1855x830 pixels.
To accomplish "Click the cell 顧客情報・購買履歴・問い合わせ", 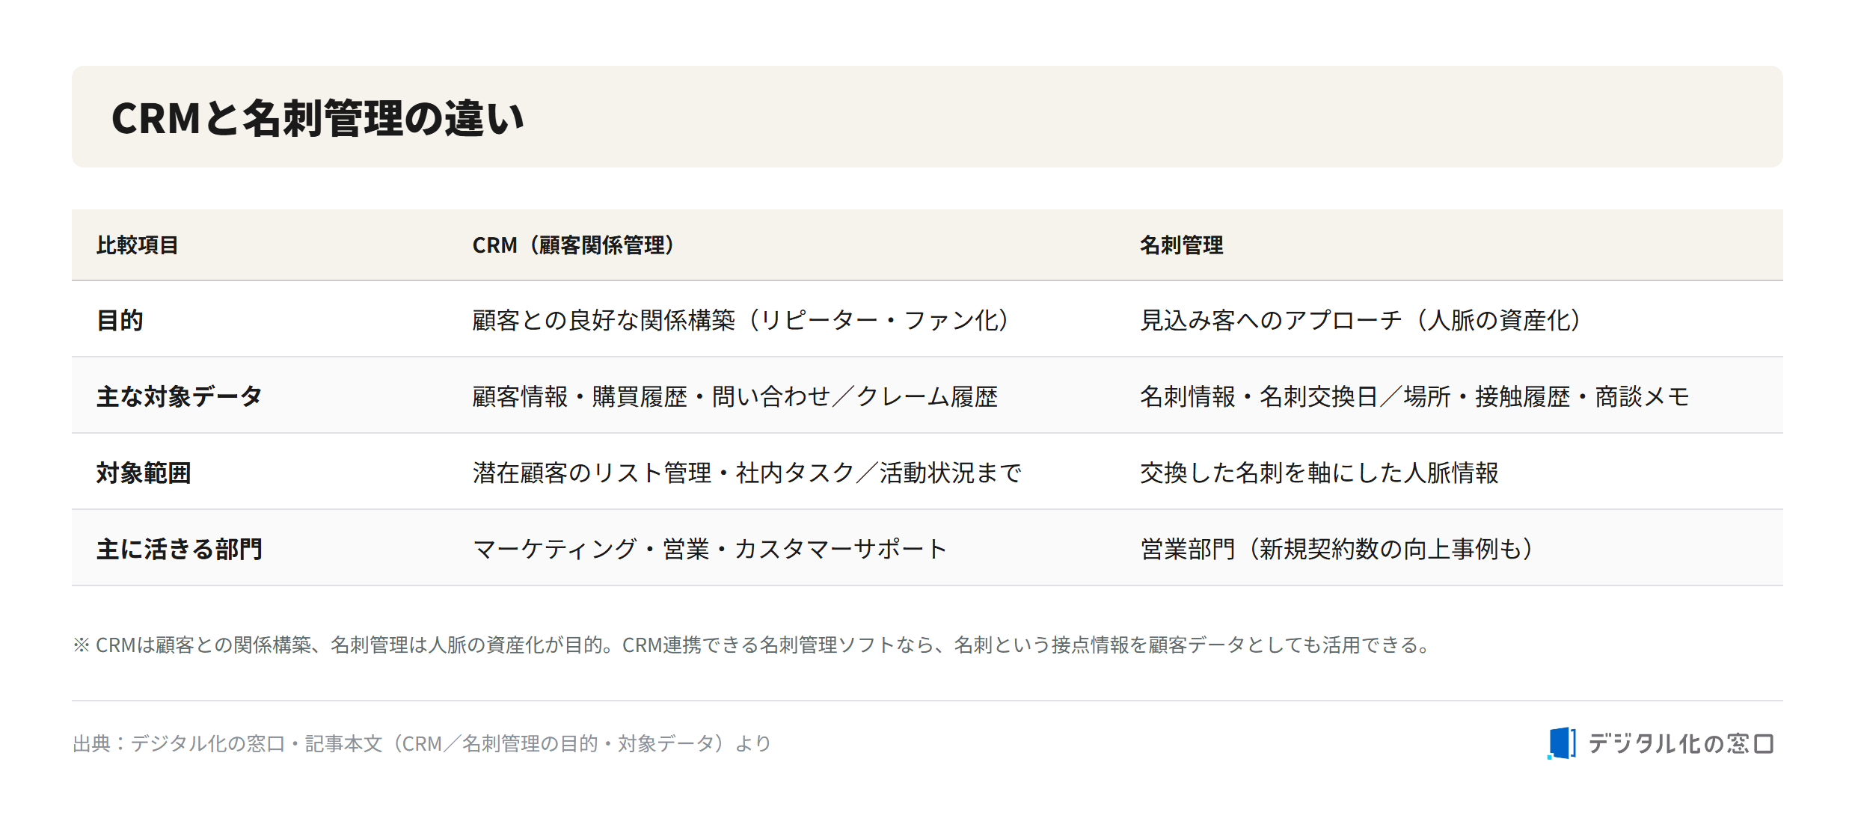I will tap(735, 396).
